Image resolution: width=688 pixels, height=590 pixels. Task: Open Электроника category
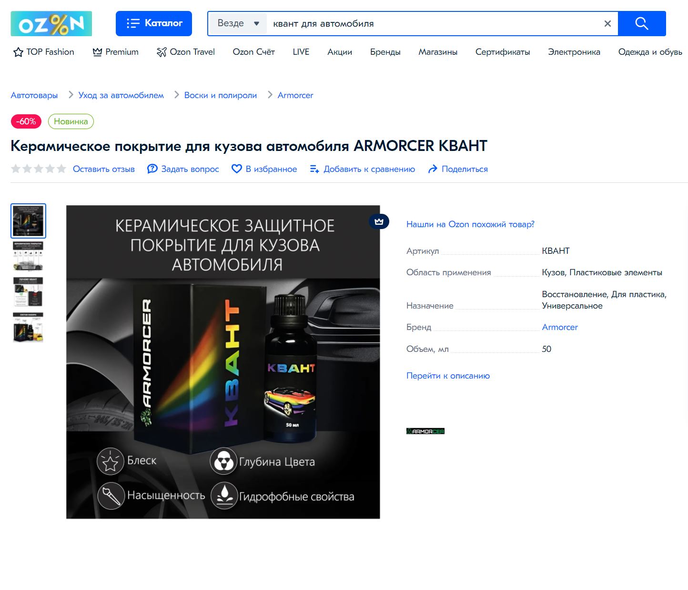click(574, 52)
